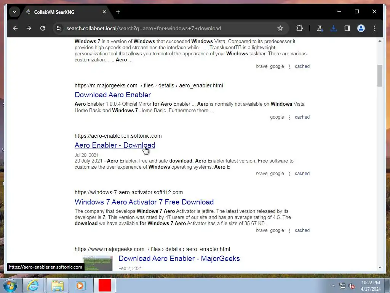Image resolution: width=390 pixels, height=293 pixels.
Task: Click google engine for softonic result
Action: click(277, 174)
